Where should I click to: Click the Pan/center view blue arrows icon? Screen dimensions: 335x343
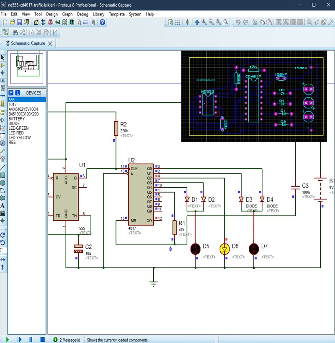click(x=196, y=22)
